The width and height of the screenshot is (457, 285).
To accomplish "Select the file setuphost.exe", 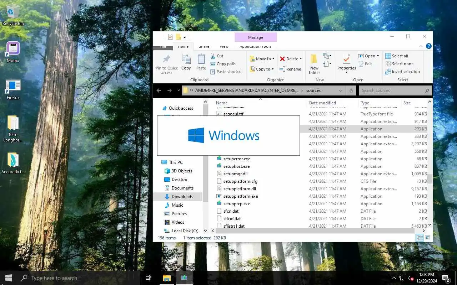I will tap(236, 166).
